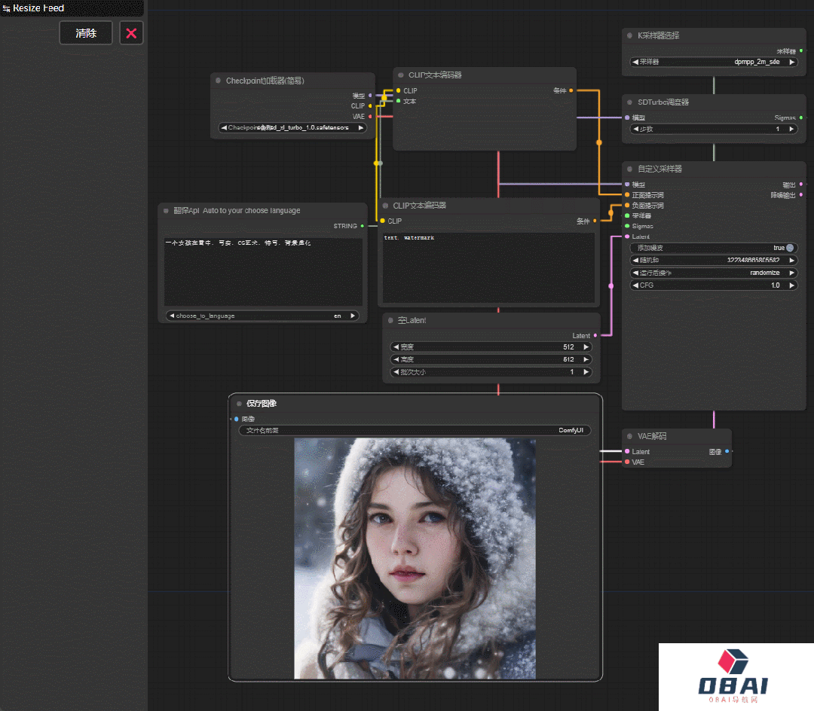Open the Checkpoint model selection dropdown
The image size is (814, 711).
pyautogui.click(x=292, y=128)
